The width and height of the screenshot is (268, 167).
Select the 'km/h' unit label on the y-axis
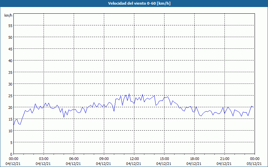[x=8, y=15]
